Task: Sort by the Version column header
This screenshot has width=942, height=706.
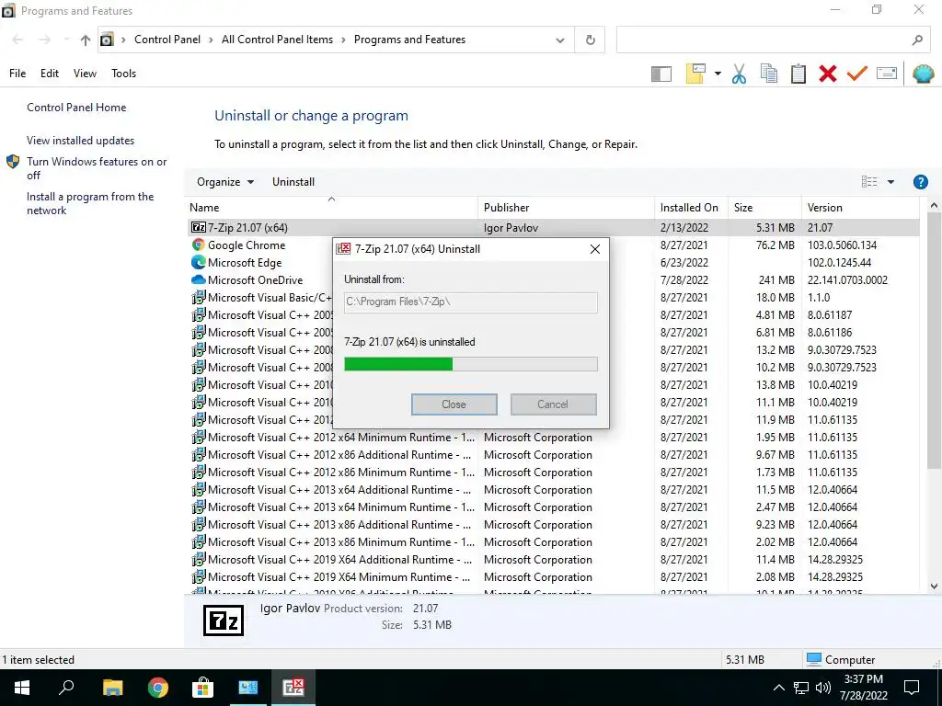Action: point(860,208)
